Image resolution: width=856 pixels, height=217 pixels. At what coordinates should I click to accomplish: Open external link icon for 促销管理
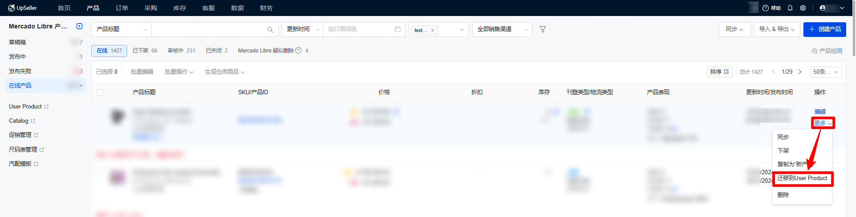pos(36,135)
